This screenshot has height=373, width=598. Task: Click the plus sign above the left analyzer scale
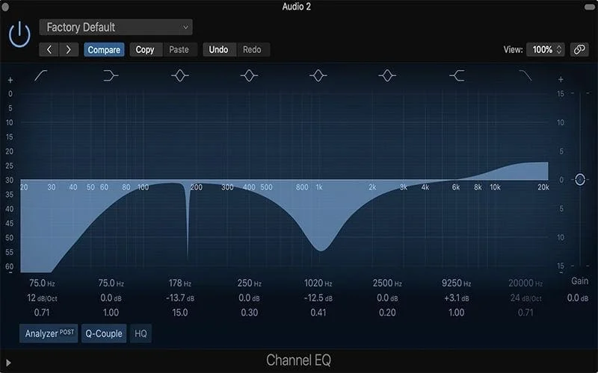(x=10, y=80)
